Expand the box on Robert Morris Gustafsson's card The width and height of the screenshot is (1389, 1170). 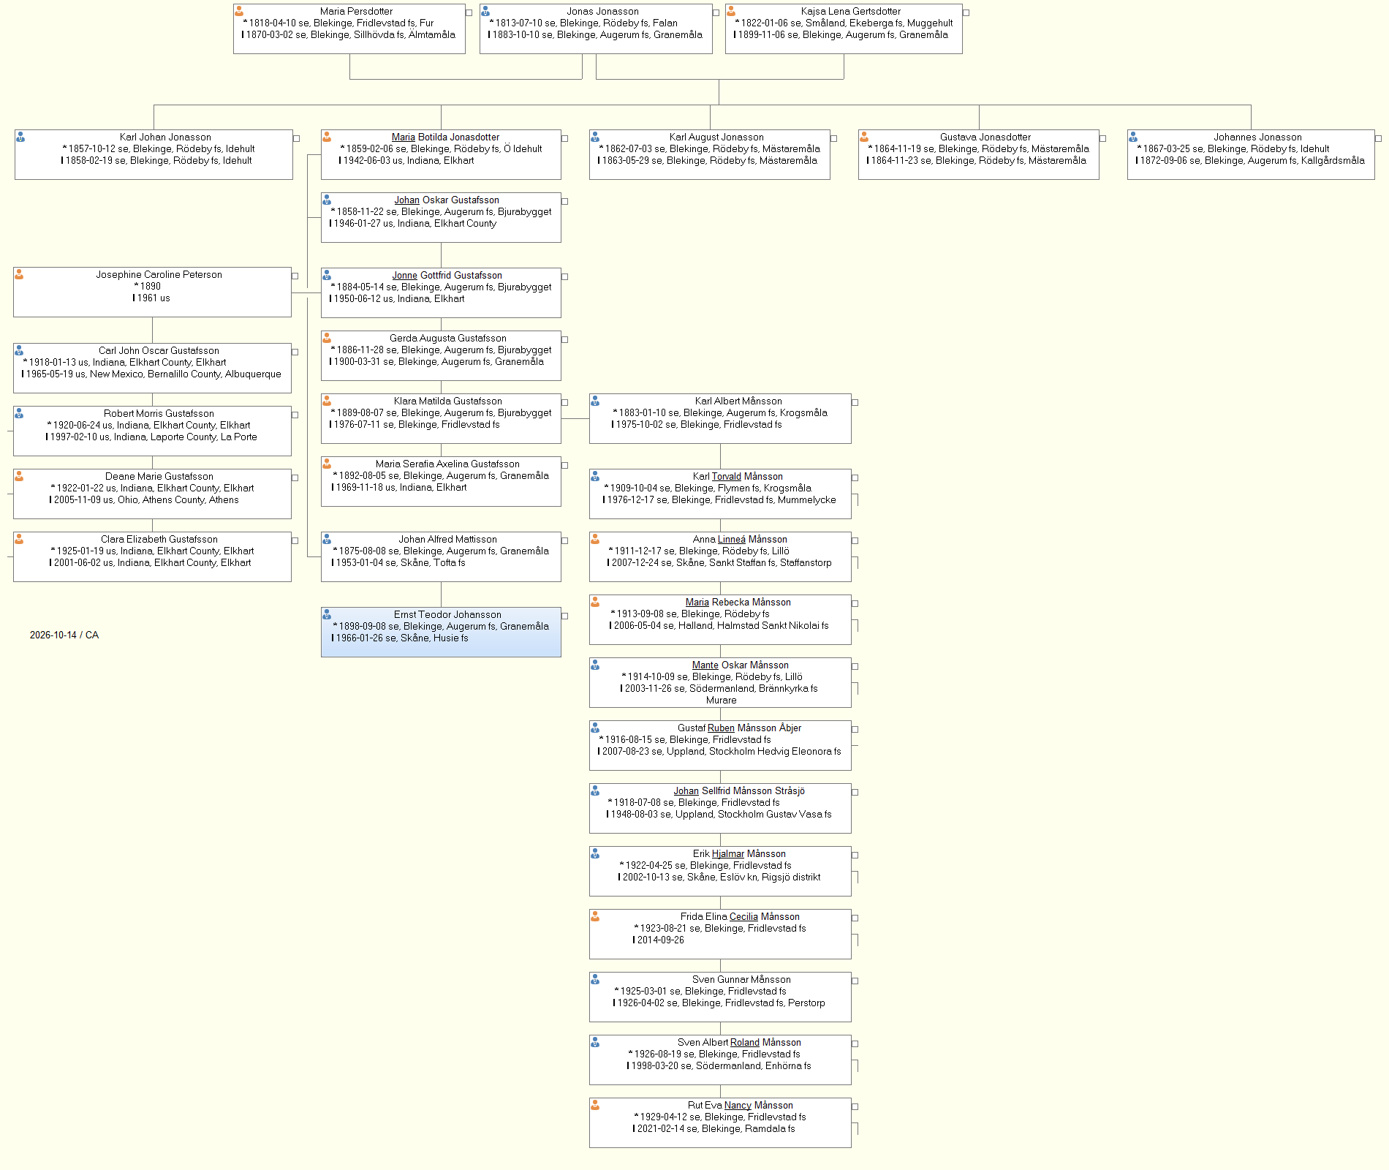295,415
